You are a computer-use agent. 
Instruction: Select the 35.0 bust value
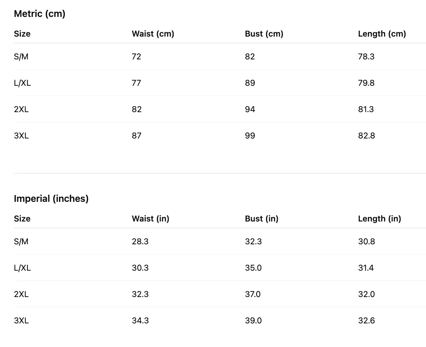pyautogui.click(x=253, y=268)
